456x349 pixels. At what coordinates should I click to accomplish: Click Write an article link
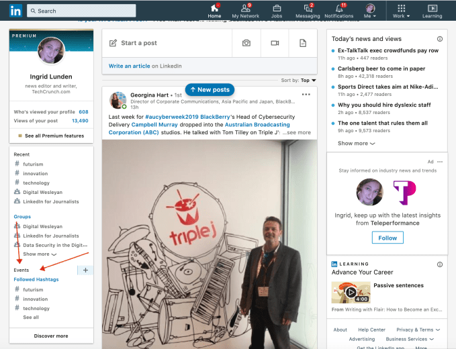130,66
